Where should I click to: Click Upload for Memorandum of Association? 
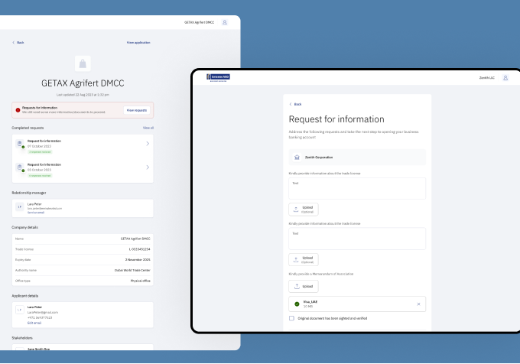(x=303, y=286)
